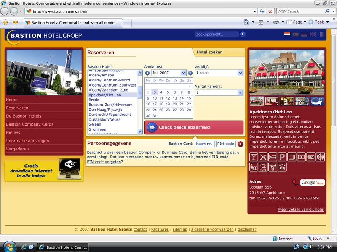Screen dimensions: 337x252
Task: Click the Check beschikbaarheid button
Action: (194, 127)
